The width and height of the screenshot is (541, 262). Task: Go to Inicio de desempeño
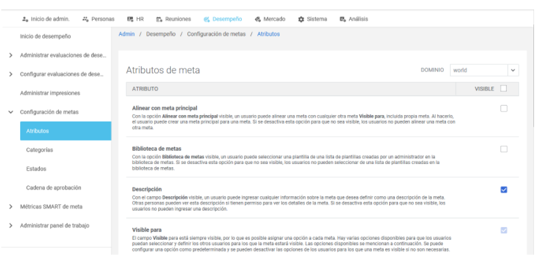pos(45,36)
